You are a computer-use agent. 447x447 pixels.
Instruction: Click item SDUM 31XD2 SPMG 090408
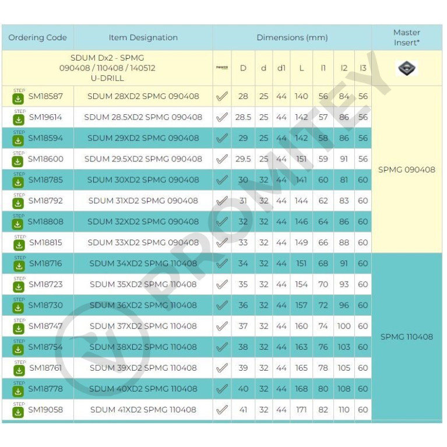(x=143, y=200)
